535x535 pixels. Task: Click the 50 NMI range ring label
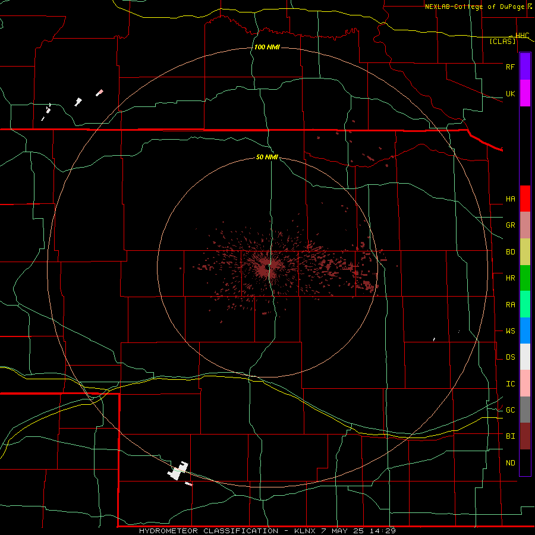[x=267, y=157]
